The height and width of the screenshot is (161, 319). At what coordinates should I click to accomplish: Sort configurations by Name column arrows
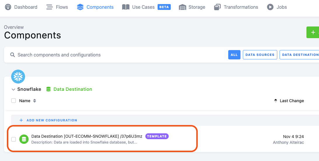point(35,101)
